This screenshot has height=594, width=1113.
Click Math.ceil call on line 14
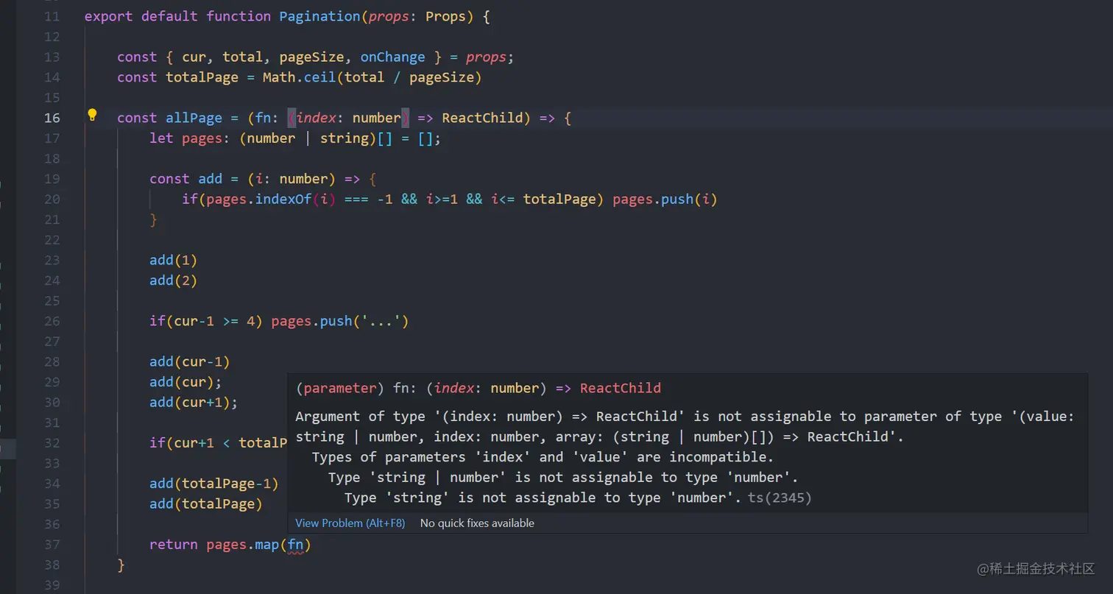click(299, 77)
